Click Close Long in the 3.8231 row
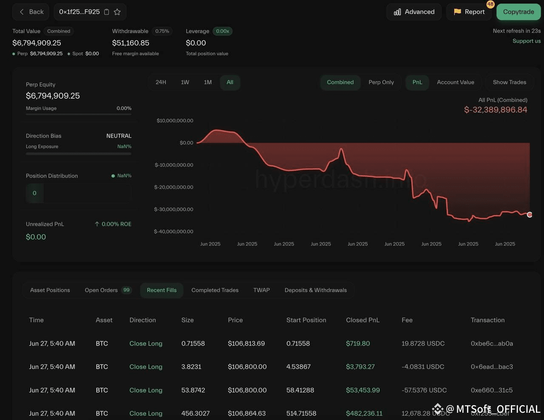 coord(146,367)
